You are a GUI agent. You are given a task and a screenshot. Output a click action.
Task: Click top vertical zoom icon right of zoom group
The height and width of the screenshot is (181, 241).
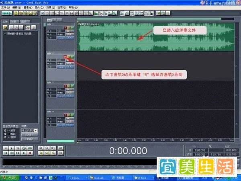click(x=61, y=148)
